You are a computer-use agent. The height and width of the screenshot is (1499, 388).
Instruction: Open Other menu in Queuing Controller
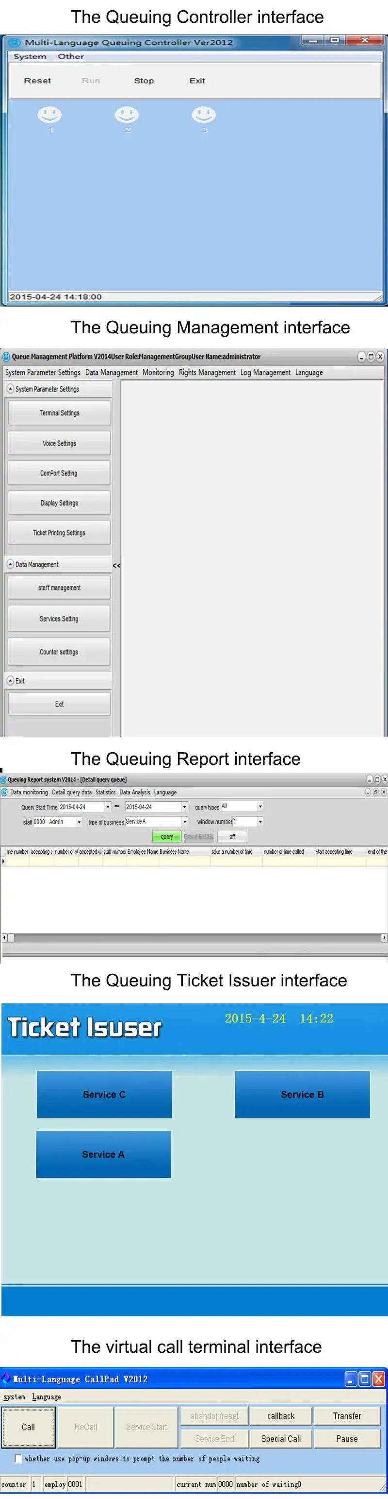(71, 56)
